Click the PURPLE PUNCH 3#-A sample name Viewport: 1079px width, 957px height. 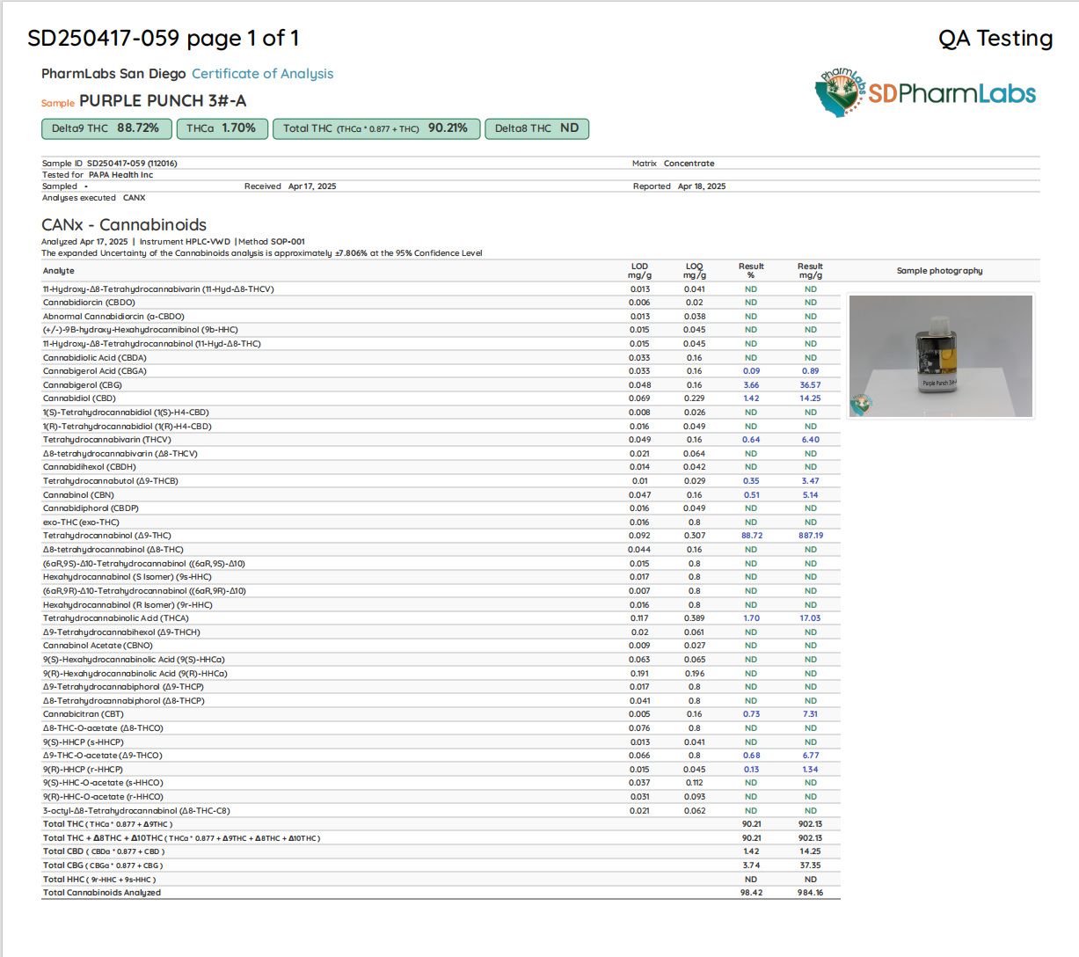(163, 101)
